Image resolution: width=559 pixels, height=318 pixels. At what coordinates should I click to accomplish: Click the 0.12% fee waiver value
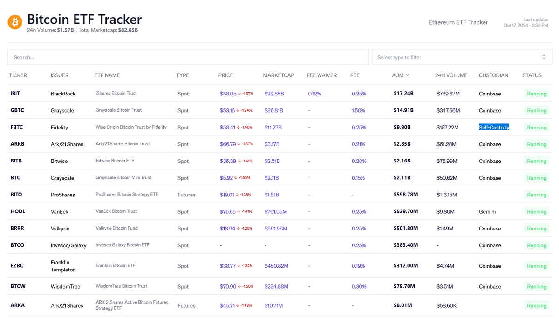pyautogui.click(x=314, y=94)
